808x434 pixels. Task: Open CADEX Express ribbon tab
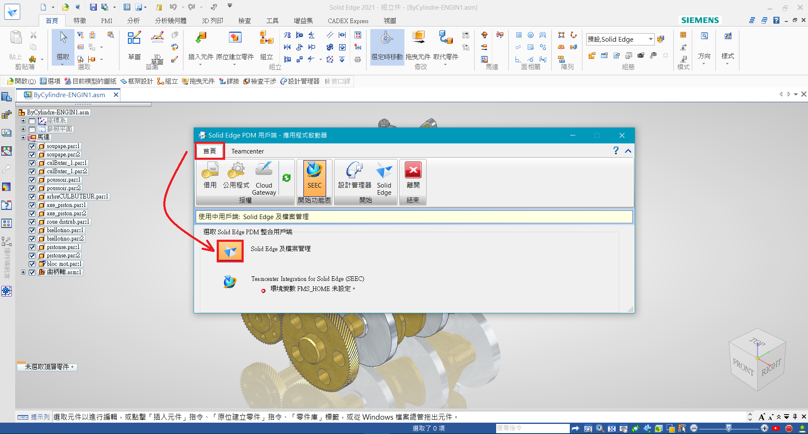348,21
